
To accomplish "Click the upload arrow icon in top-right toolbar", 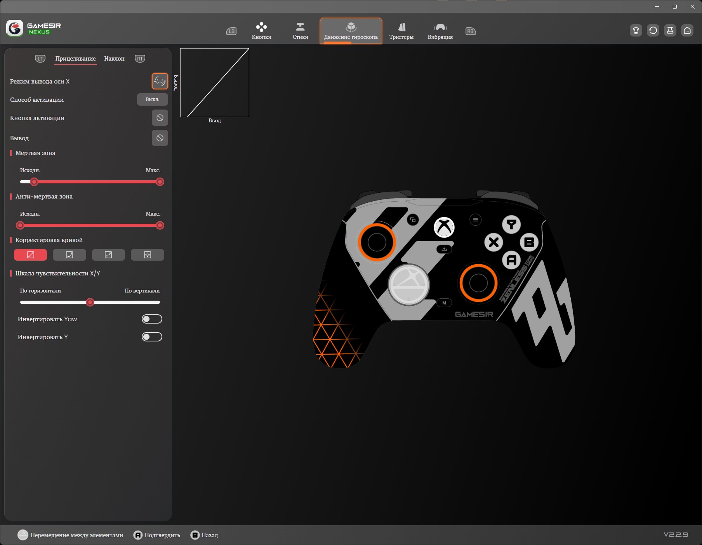I will coord(636,30).
